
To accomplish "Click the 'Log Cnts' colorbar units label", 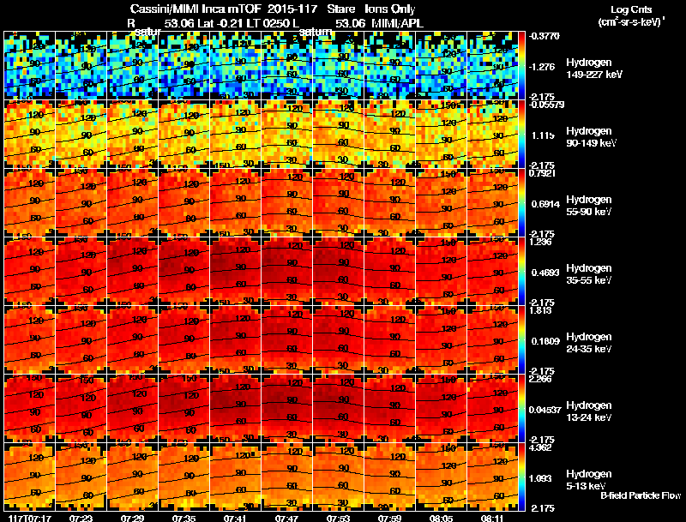I will pos(631,9).
